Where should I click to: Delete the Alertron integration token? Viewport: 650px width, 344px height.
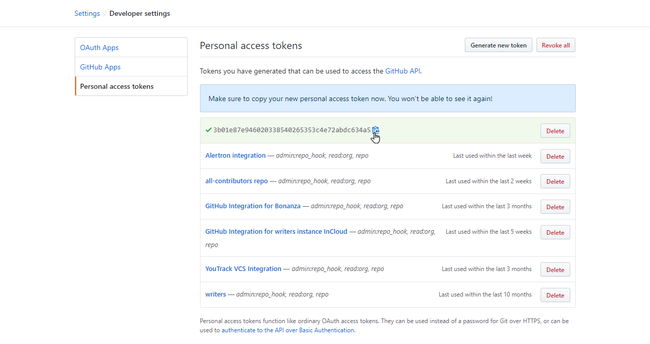pos(555,156)
